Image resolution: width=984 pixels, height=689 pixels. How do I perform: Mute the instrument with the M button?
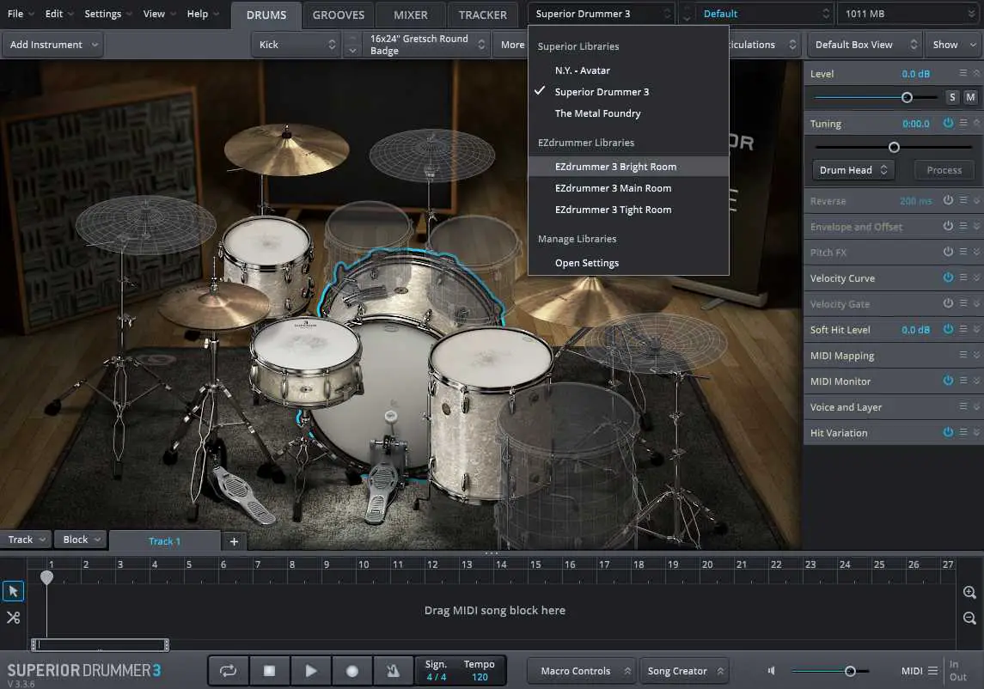click(x=970, y=97)
